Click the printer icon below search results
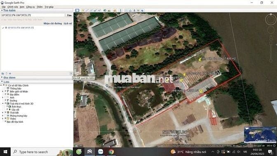 (10, 73)
